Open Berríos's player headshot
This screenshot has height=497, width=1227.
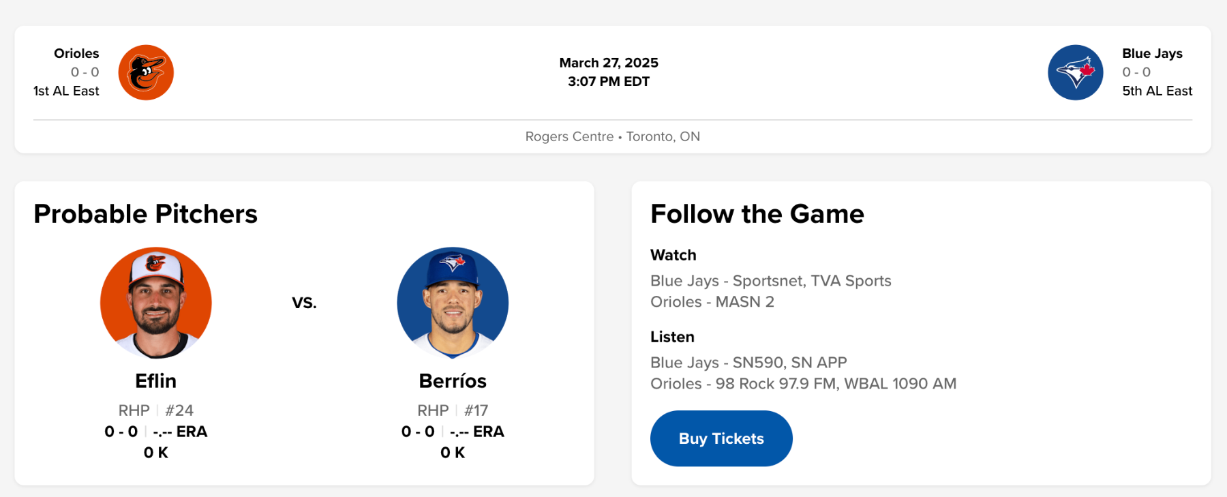pyautogui.click(x=453, y=303)
